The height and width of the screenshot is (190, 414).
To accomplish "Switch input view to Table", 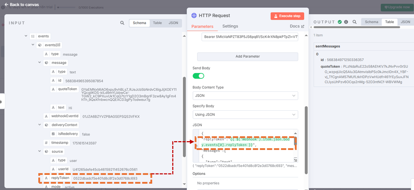I will tap(157, 23).
